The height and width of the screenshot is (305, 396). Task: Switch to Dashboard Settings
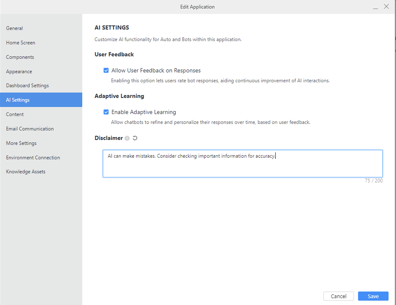pyautogui.click(x=27, y=85)
